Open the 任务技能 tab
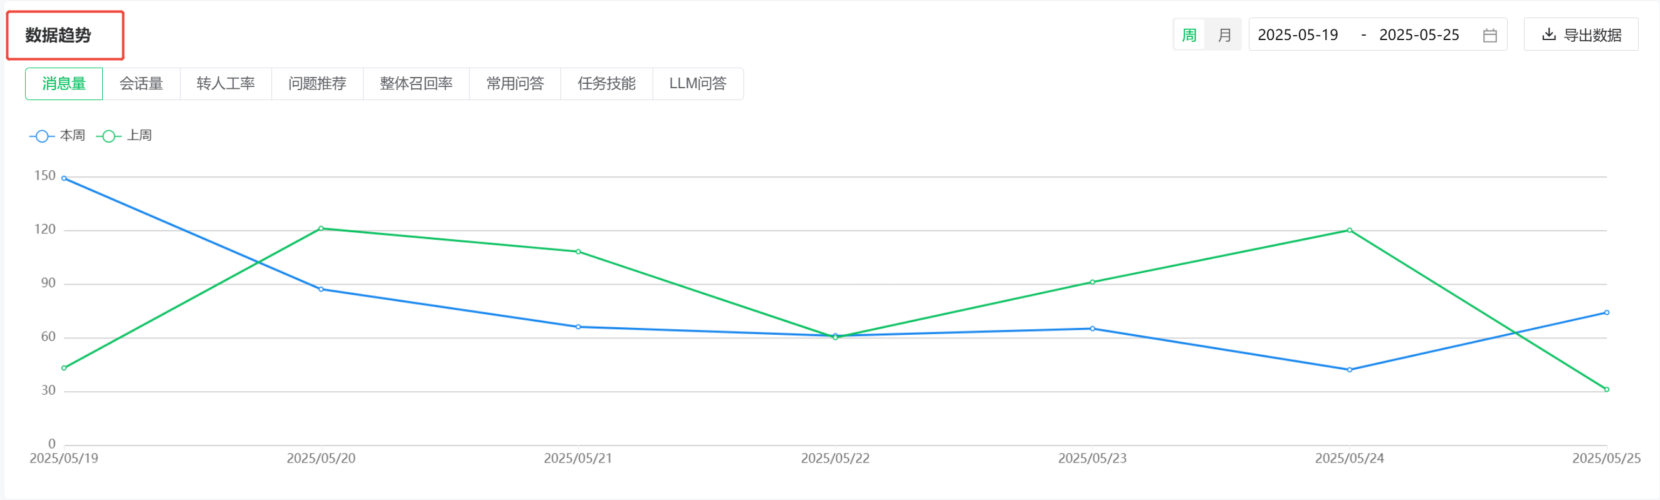Screen dimensions: 1660x500 click(606, 84)
